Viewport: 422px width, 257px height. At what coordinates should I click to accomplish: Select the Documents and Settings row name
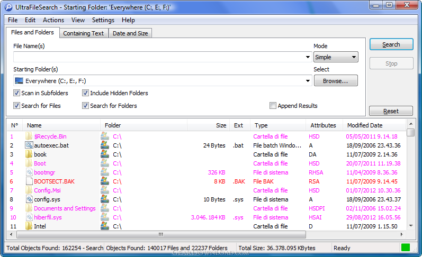pos(65,208)
